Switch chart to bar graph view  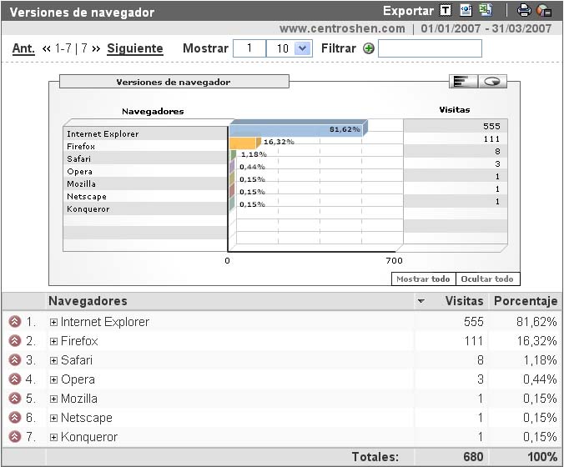coord(463,82)
